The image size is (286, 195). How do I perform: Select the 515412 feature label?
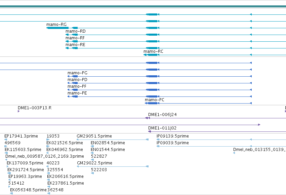click(x=16, y=183)
